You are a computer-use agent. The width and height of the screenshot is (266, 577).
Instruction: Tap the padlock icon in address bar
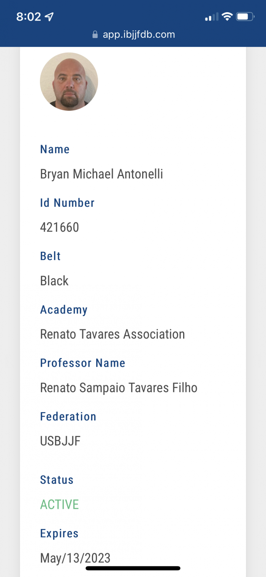click(95, 35)
